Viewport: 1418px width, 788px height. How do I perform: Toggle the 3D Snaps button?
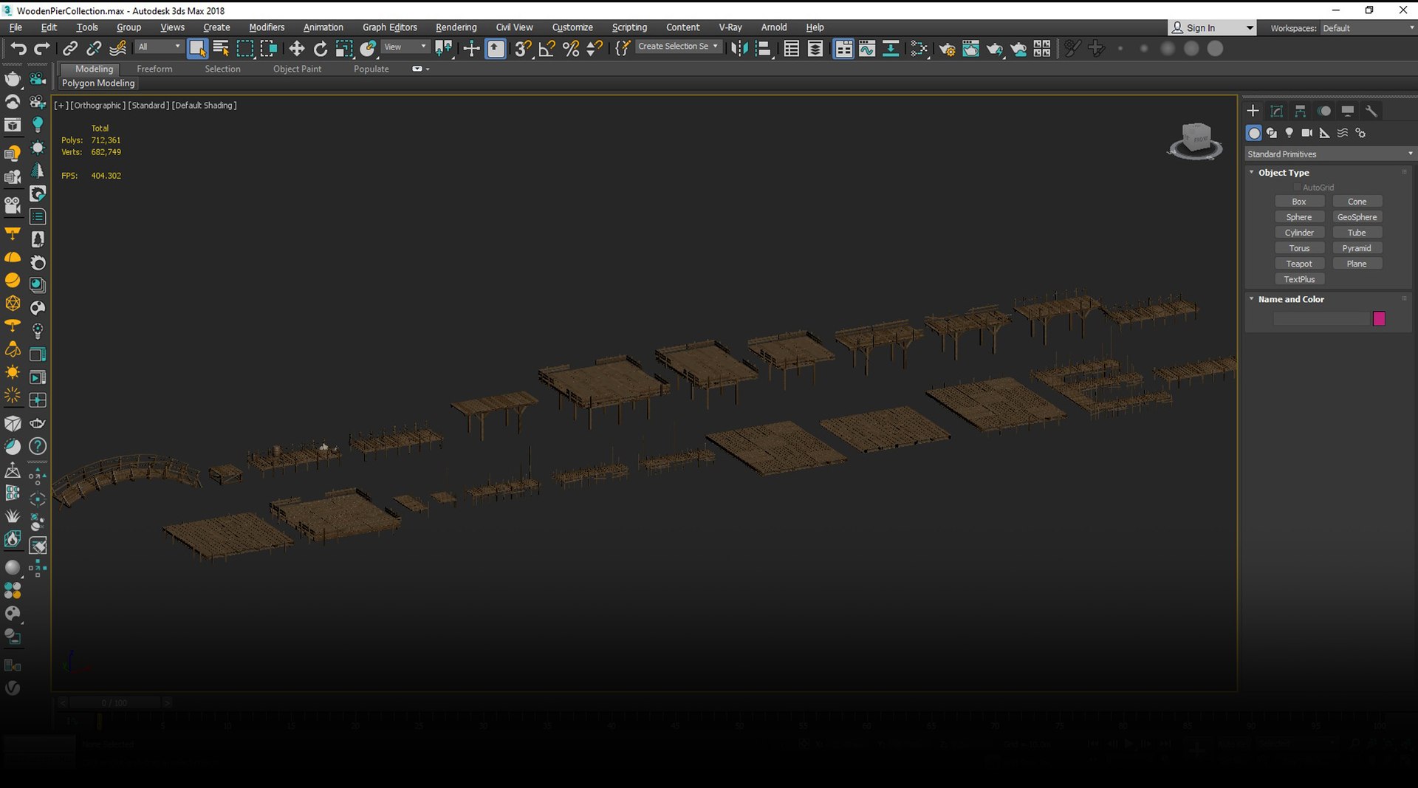[x=523, y=49]
